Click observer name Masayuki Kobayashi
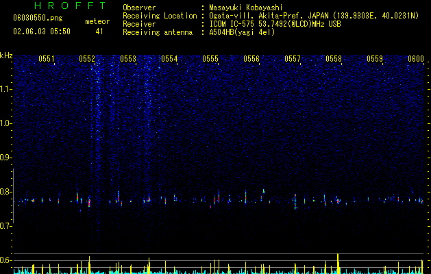Viewport: 431px width, 274px height. click(246, 8)
